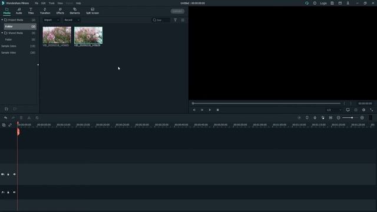Switch to the Audio tab
Image resolution: width=377 pixels, height=212 pixels.
click(19, 11)
